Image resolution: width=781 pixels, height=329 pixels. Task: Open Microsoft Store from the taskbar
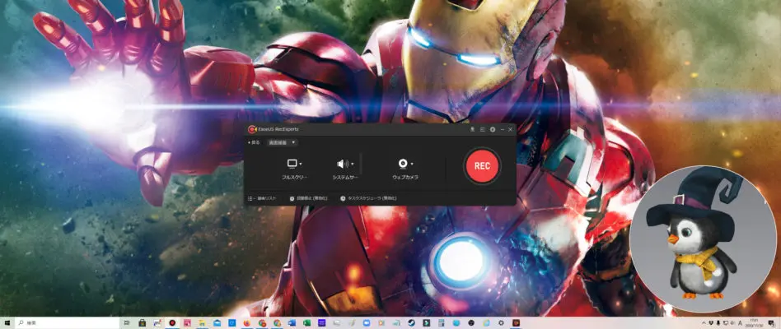pyautogui.click(x=142, y=323)
